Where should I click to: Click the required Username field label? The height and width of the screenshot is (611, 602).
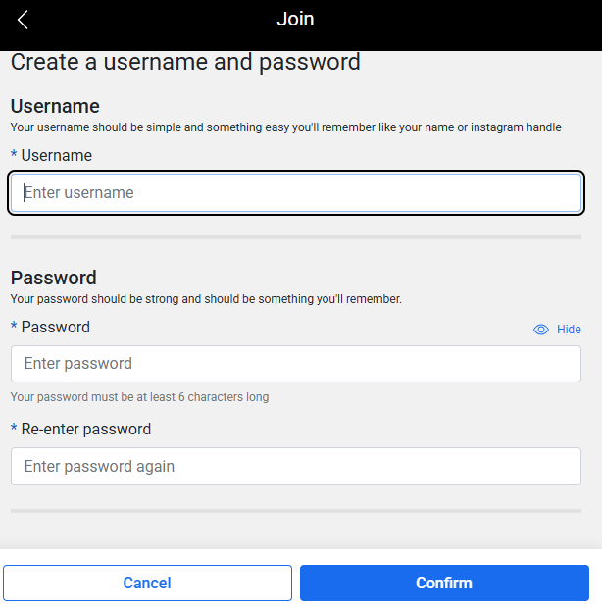tap(56, 156)
